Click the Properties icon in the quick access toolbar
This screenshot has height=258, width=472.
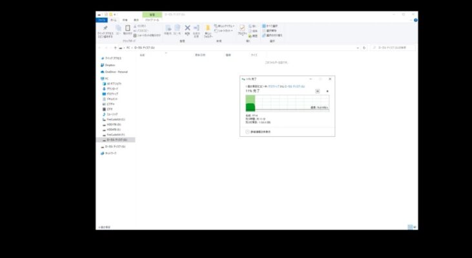[x=106, y=14]
